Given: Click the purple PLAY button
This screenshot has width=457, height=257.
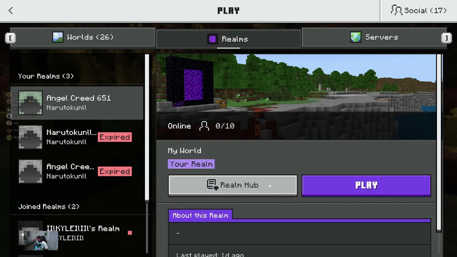Looking at the screenshot, I should pyautogui.click(x=366, y=185).
